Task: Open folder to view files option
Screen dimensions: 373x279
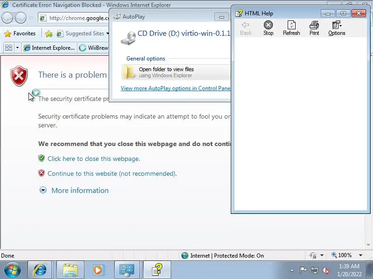Action: 176,72
